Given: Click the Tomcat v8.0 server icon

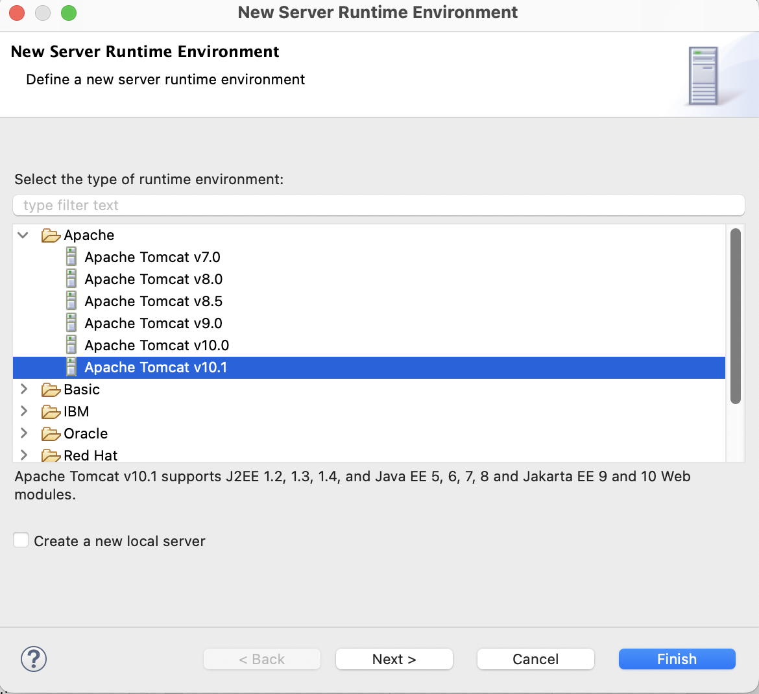Looking at the screenshot, I should tap(71, 280).
